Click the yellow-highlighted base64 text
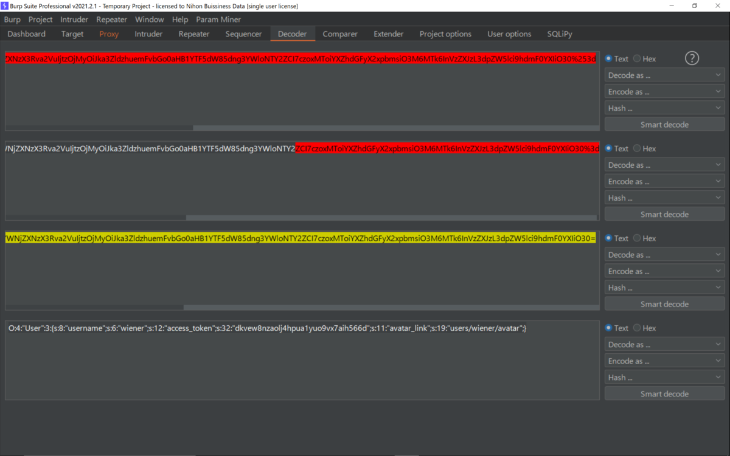730x456 pixels. pos(301,238)
